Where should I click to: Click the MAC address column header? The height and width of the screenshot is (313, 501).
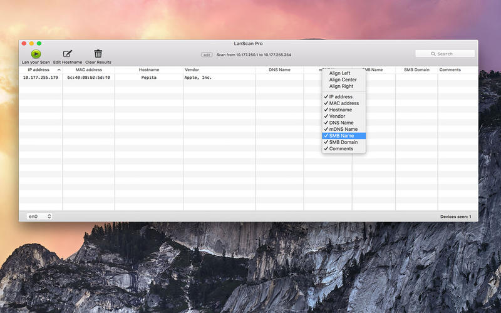pos(88,70)
